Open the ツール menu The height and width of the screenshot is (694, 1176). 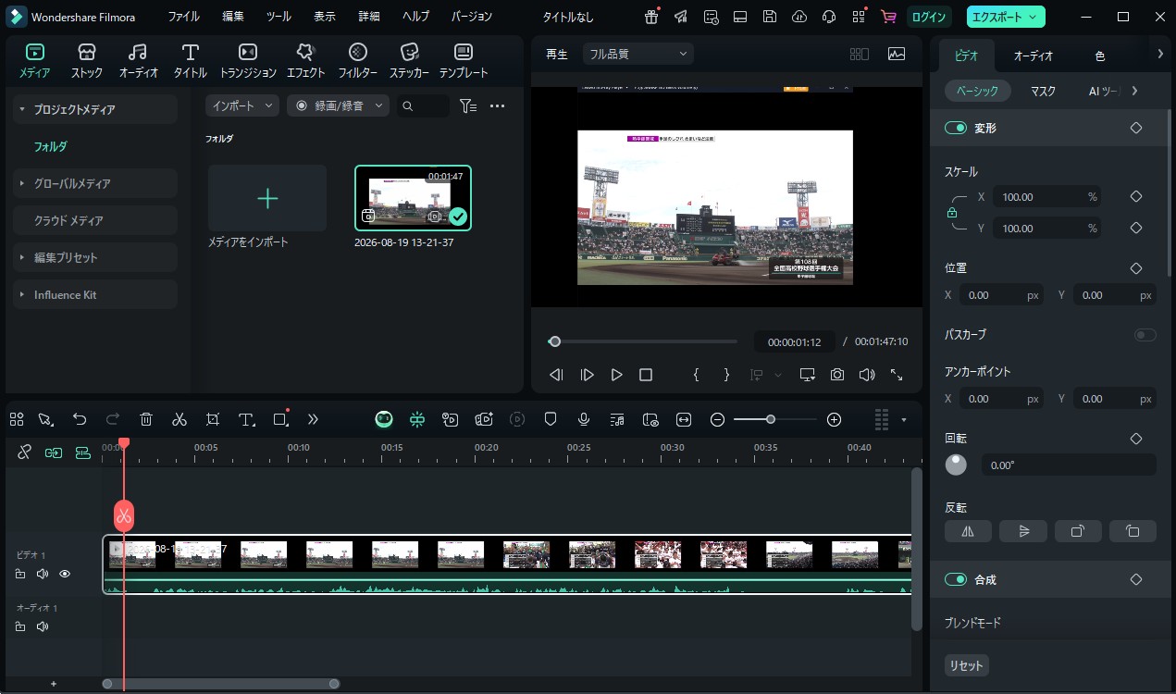tap(279, 17)
